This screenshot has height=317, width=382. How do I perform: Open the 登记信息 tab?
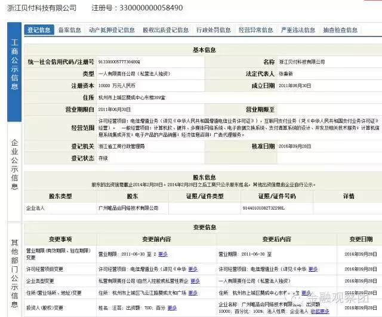[x=39, y=30]
